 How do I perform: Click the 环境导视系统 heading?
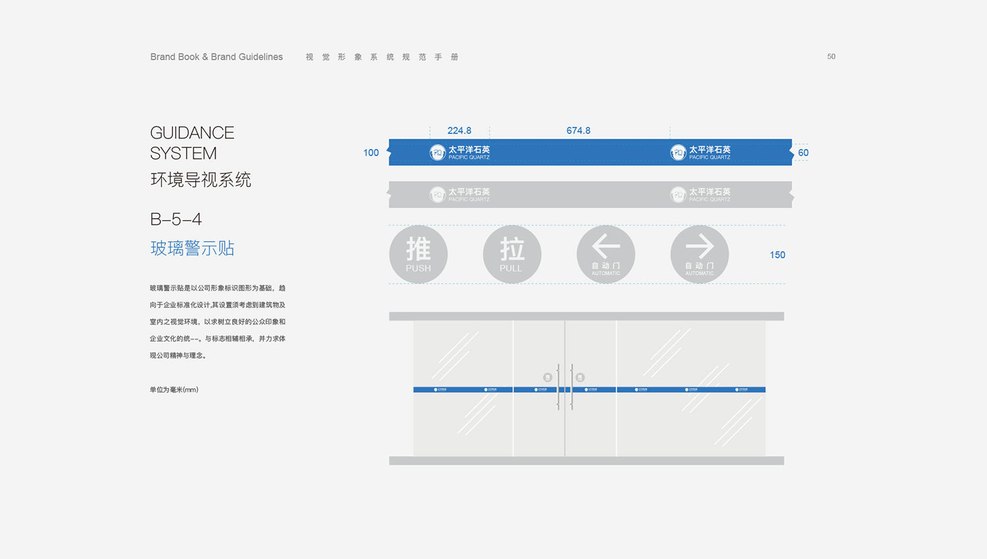coord(201,180)
